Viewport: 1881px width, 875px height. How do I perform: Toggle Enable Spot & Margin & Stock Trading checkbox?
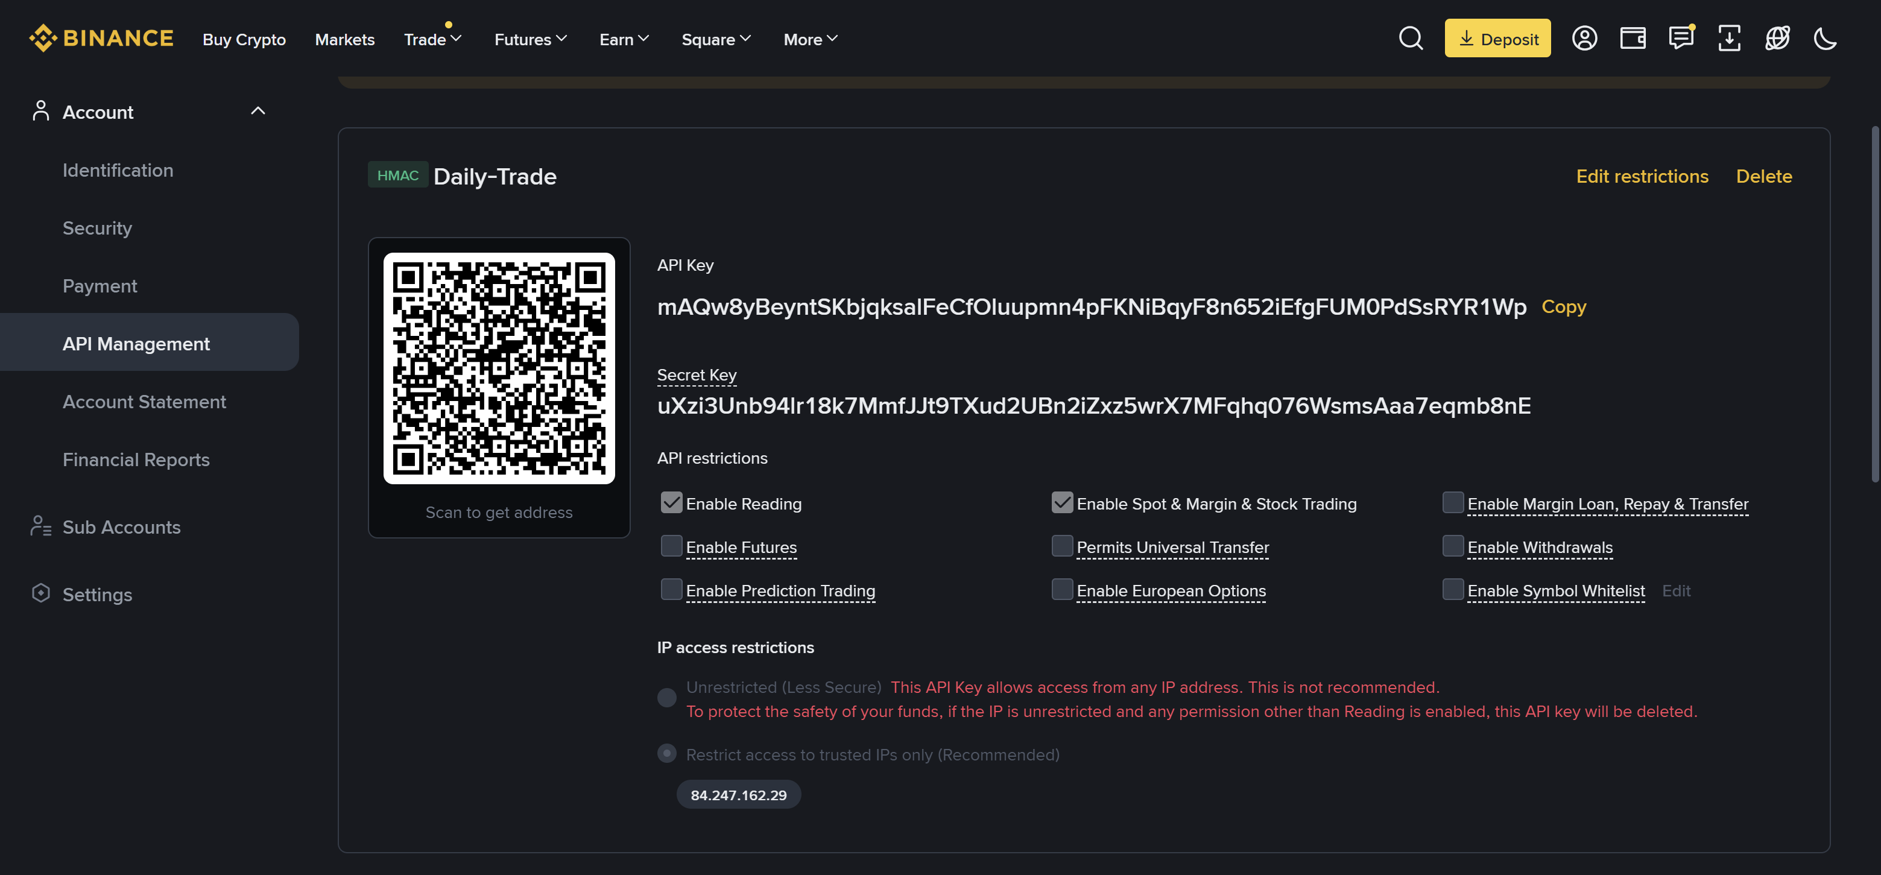click(x=1061, y=502)
